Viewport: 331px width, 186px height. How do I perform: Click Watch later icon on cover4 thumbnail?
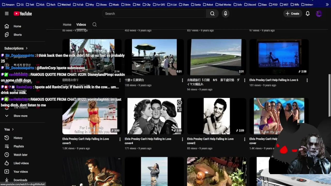[x=179, y=103]
